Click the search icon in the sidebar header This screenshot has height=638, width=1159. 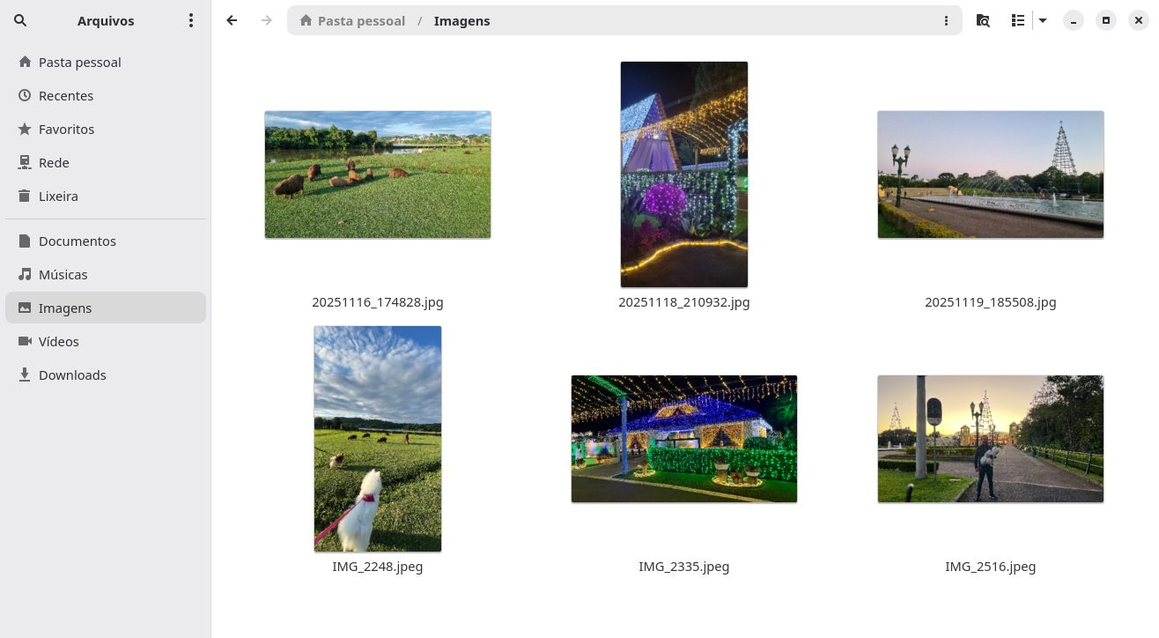20,20
